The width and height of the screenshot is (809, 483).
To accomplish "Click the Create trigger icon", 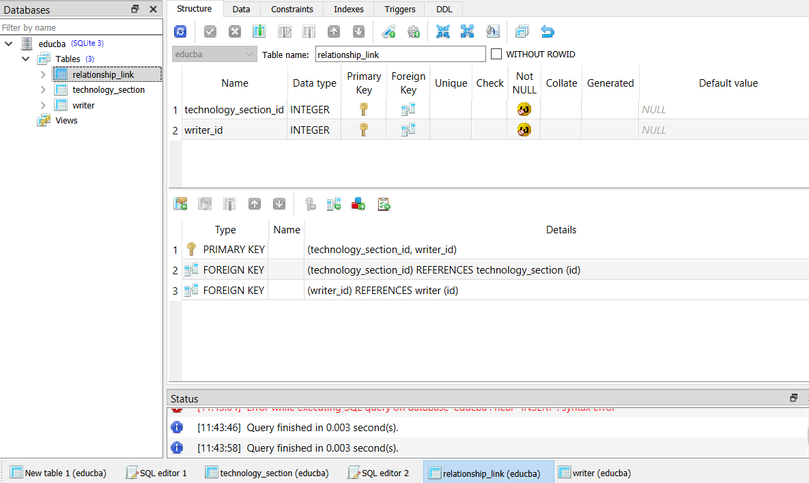I will pyautogui.click(x=413, y=31).
